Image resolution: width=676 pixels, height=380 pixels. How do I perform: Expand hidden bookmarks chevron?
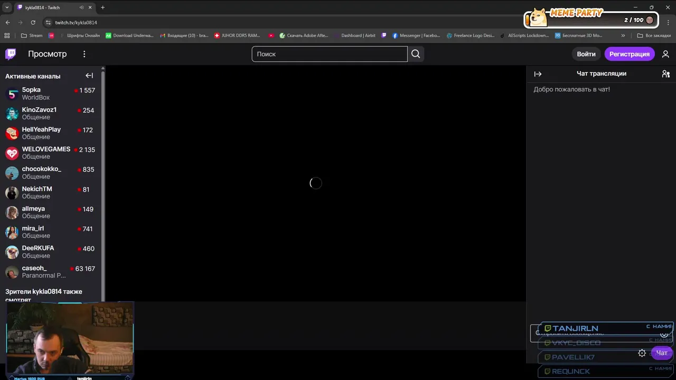pos(623,35)
